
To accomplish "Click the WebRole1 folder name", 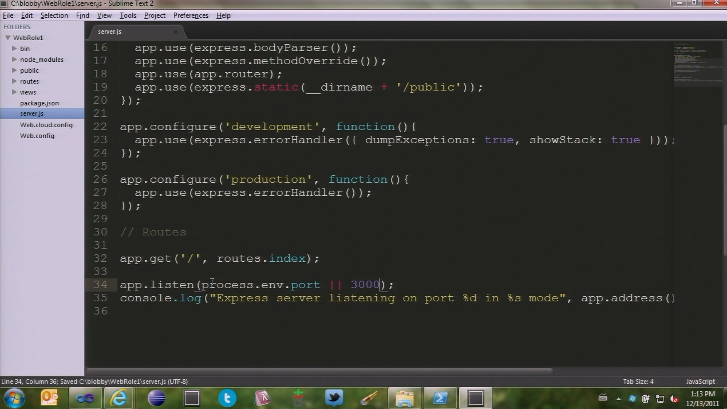I will pos(28,38).
